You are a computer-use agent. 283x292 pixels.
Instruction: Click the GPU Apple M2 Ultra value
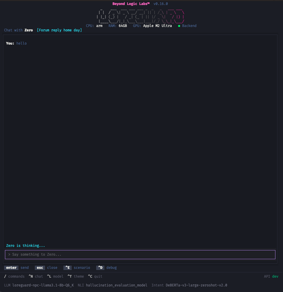tap(158, 26)
